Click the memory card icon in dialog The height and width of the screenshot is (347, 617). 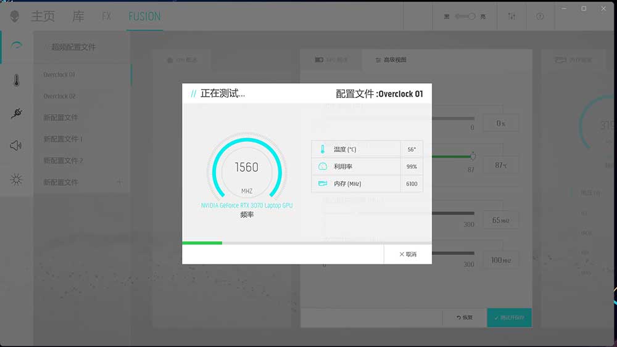point(323,184)
